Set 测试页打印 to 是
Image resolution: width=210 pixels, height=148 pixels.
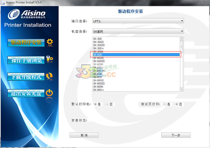click(x=165, y=104)
